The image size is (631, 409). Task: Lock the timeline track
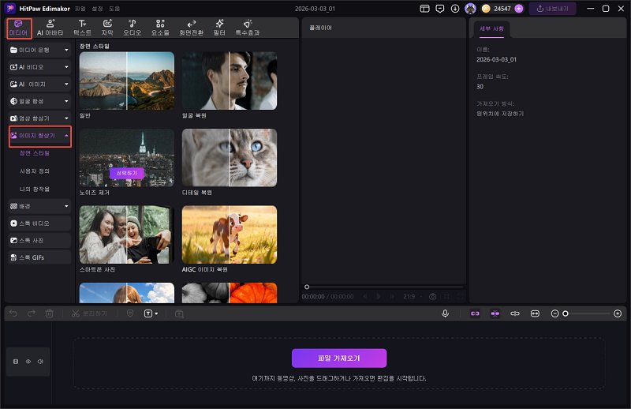tap(16, 362)
